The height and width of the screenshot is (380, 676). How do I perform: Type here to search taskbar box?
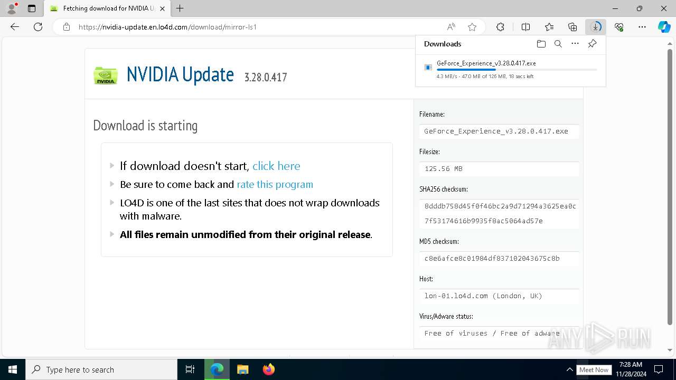click(101, 369)
